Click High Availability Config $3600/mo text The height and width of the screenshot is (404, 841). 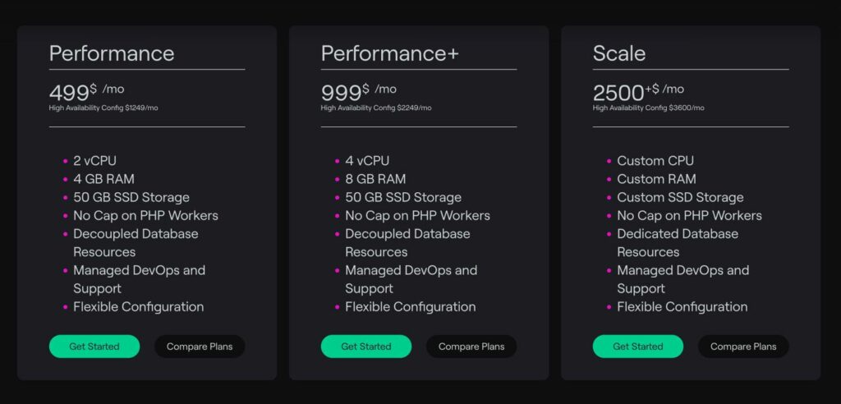(648, 108)
